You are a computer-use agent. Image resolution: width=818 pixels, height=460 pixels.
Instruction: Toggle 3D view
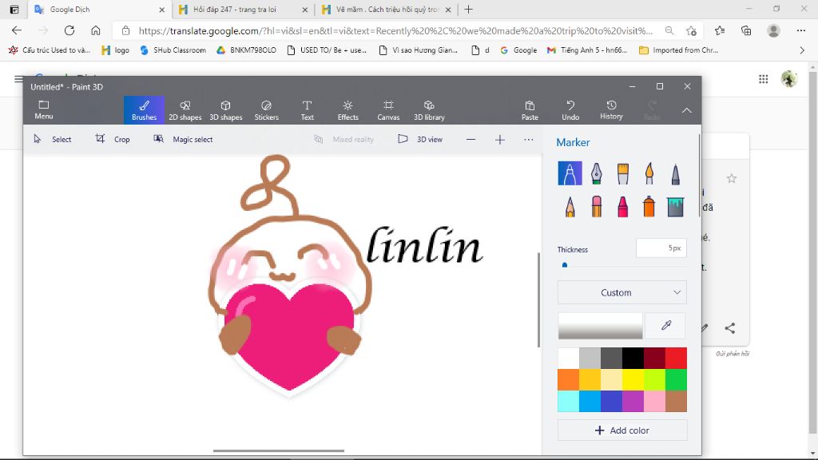click(x=420, y=139)
